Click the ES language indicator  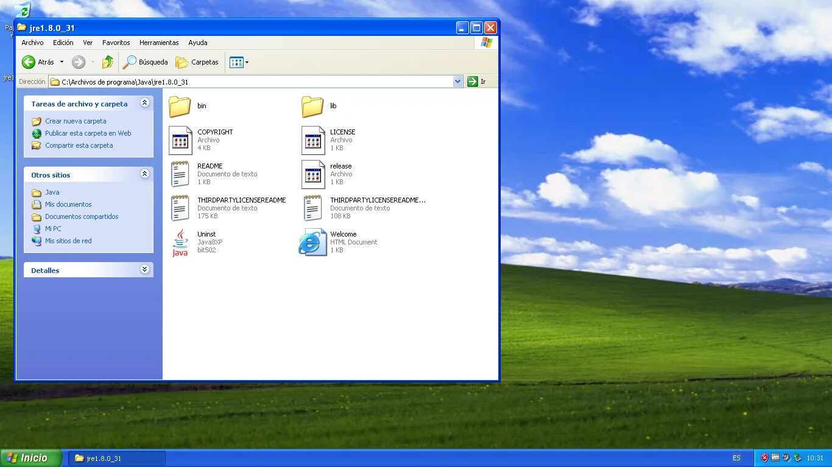(x=736, y=458)
